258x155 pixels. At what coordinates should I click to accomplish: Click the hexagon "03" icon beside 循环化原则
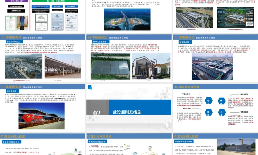(x=209, y=112)
